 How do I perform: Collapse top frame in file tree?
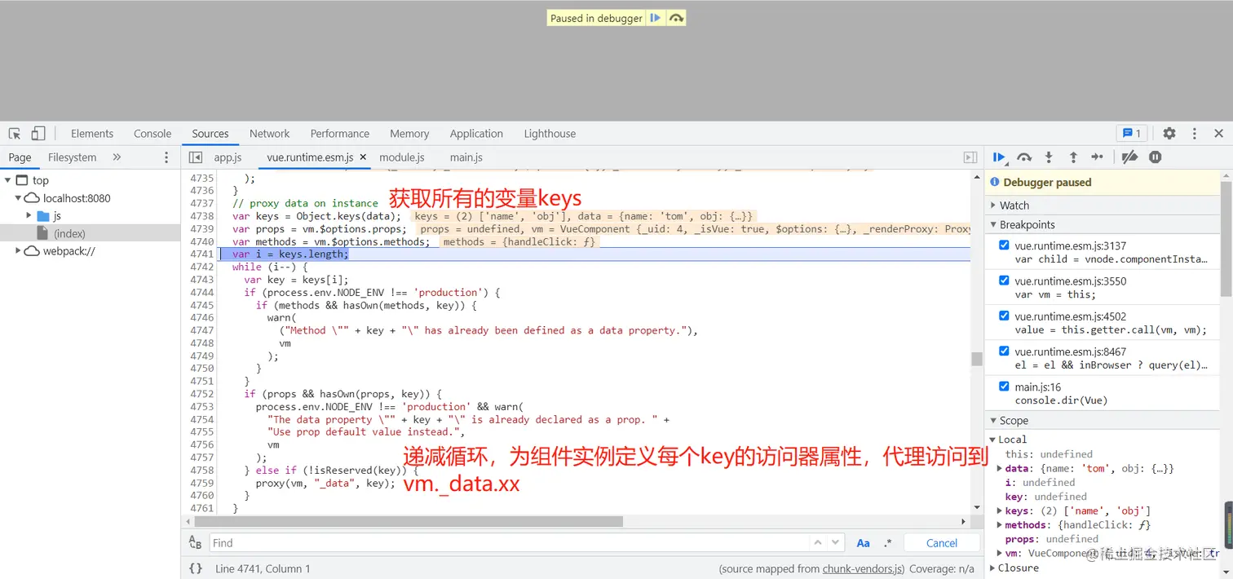tap(7, 180)
